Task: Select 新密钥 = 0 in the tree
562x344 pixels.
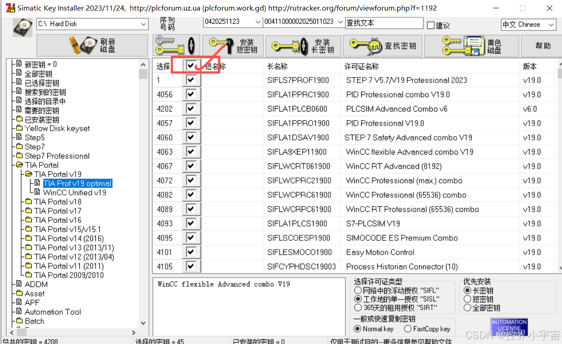Action: (x=41, y=64)
